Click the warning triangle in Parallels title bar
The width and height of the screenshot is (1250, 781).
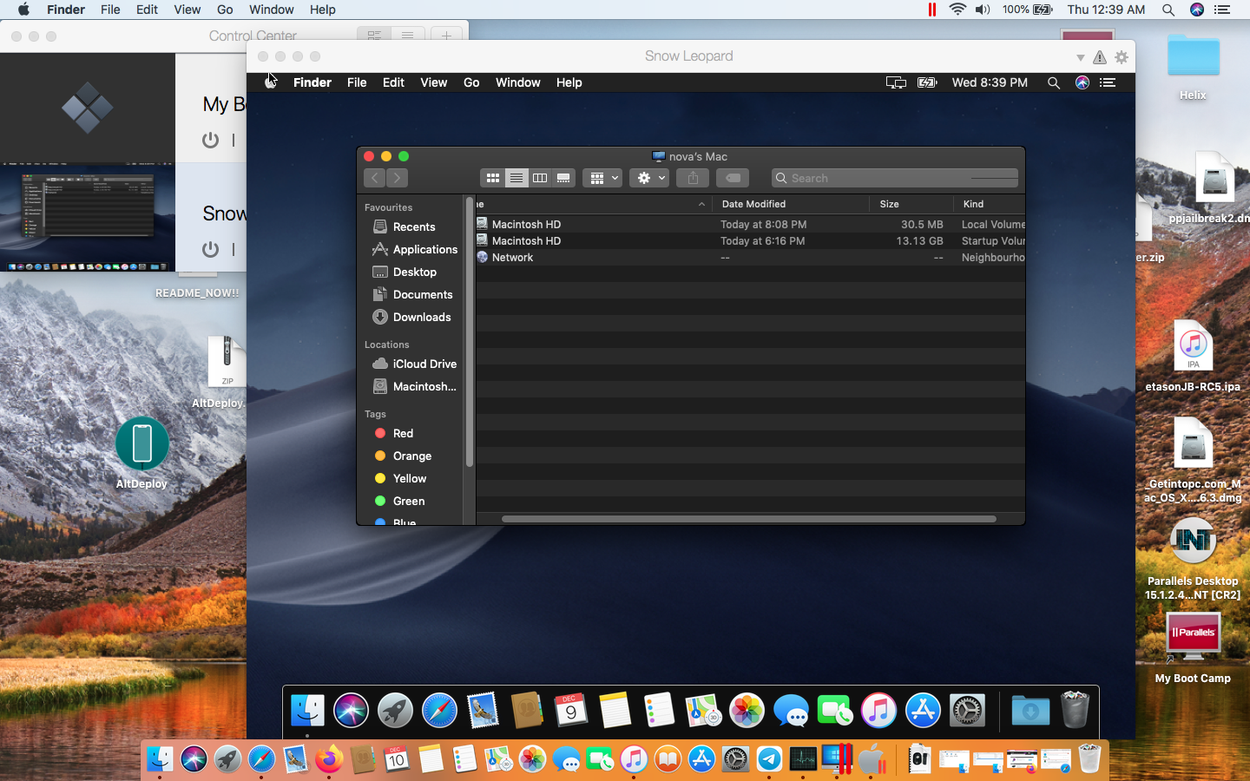click(x=1100, y=57)
